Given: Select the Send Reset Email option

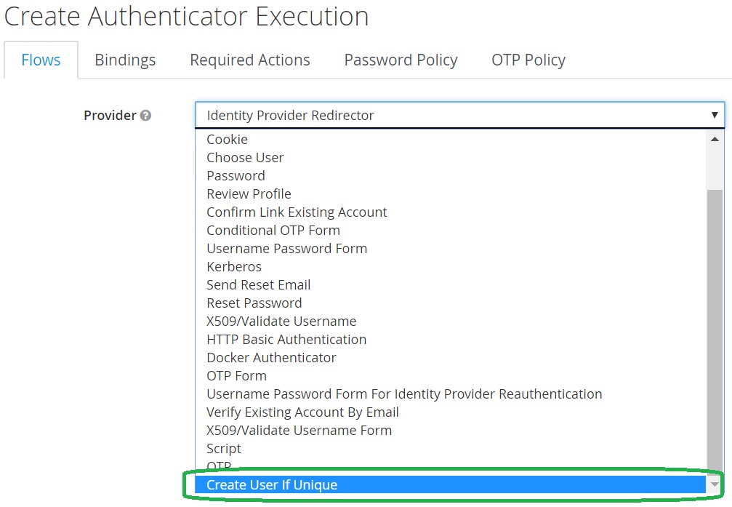Looking at the screenshot, I should pyautogui.click(x=258, y=285).
